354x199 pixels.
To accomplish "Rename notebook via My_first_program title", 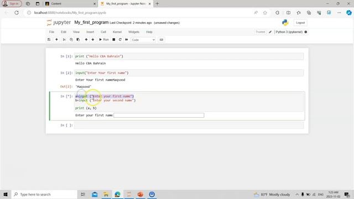I will tap(91, 23).
